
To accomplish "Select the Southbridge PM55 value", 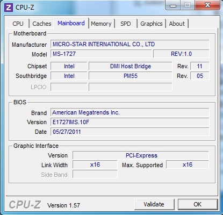I will click(131, 76).
